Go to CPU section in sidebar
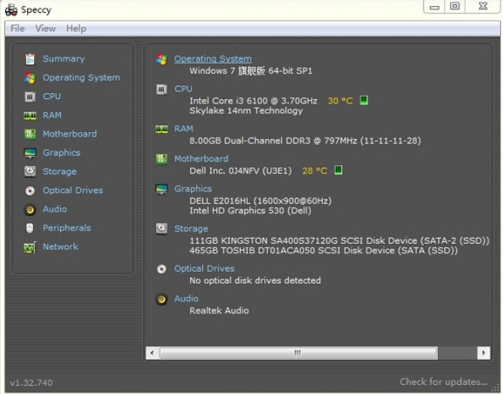 [52, 97]
